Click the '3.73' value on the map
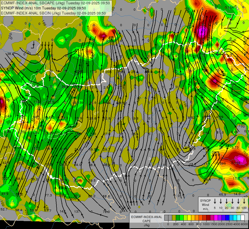 click(235, 148)
